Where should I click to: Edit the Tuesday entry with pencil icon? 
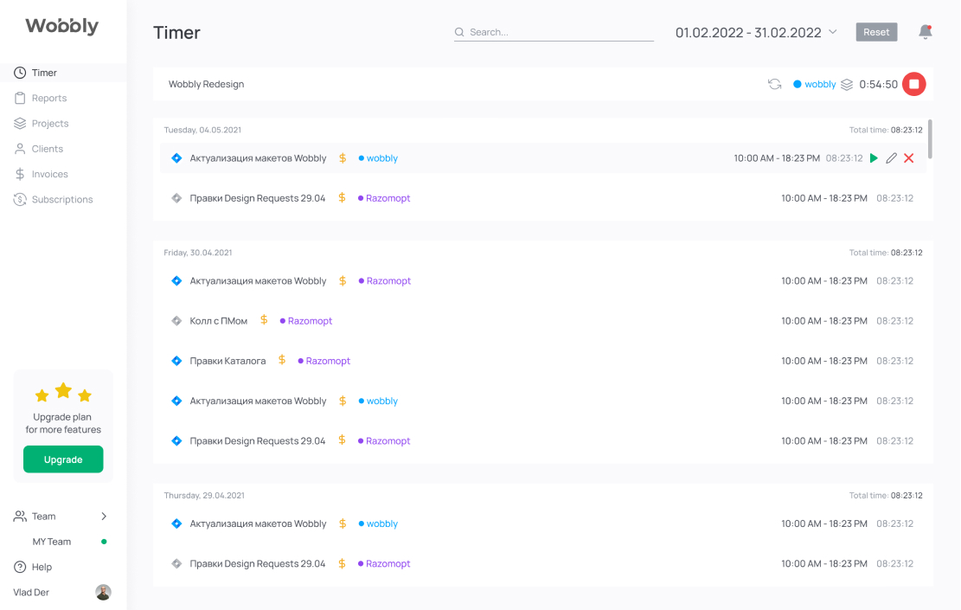click(x=891, y=158)
